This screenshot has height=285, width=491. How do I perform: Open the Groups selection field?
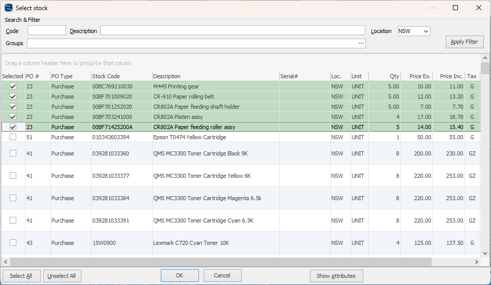193,44
